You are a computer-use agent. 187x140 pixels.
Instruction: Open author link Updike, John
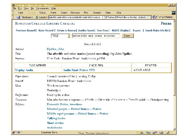(x=56, y=49)
